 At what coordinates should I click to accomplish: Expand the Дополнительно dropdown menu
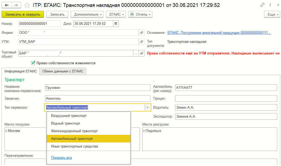click(88, 14)
